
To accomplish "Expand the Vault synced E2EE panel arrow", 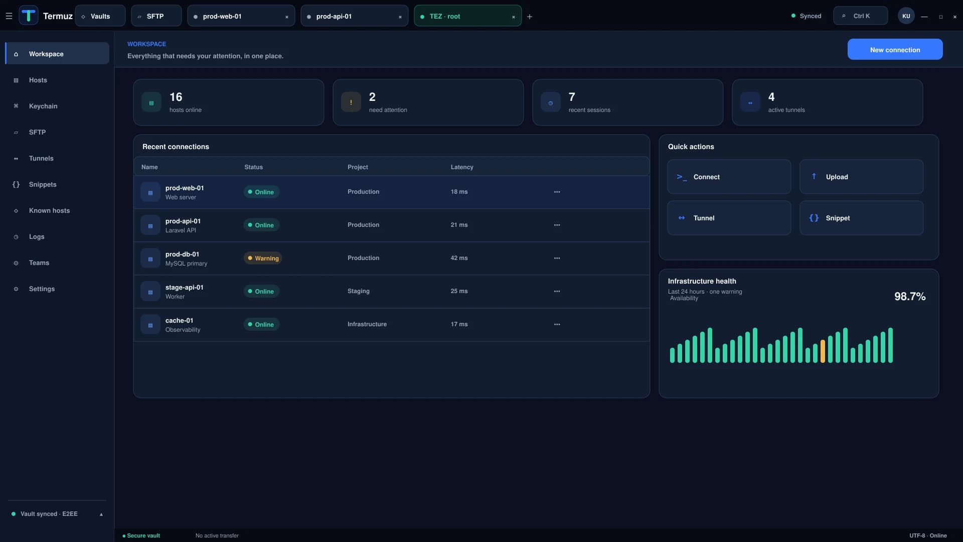I will pos(101,514).
